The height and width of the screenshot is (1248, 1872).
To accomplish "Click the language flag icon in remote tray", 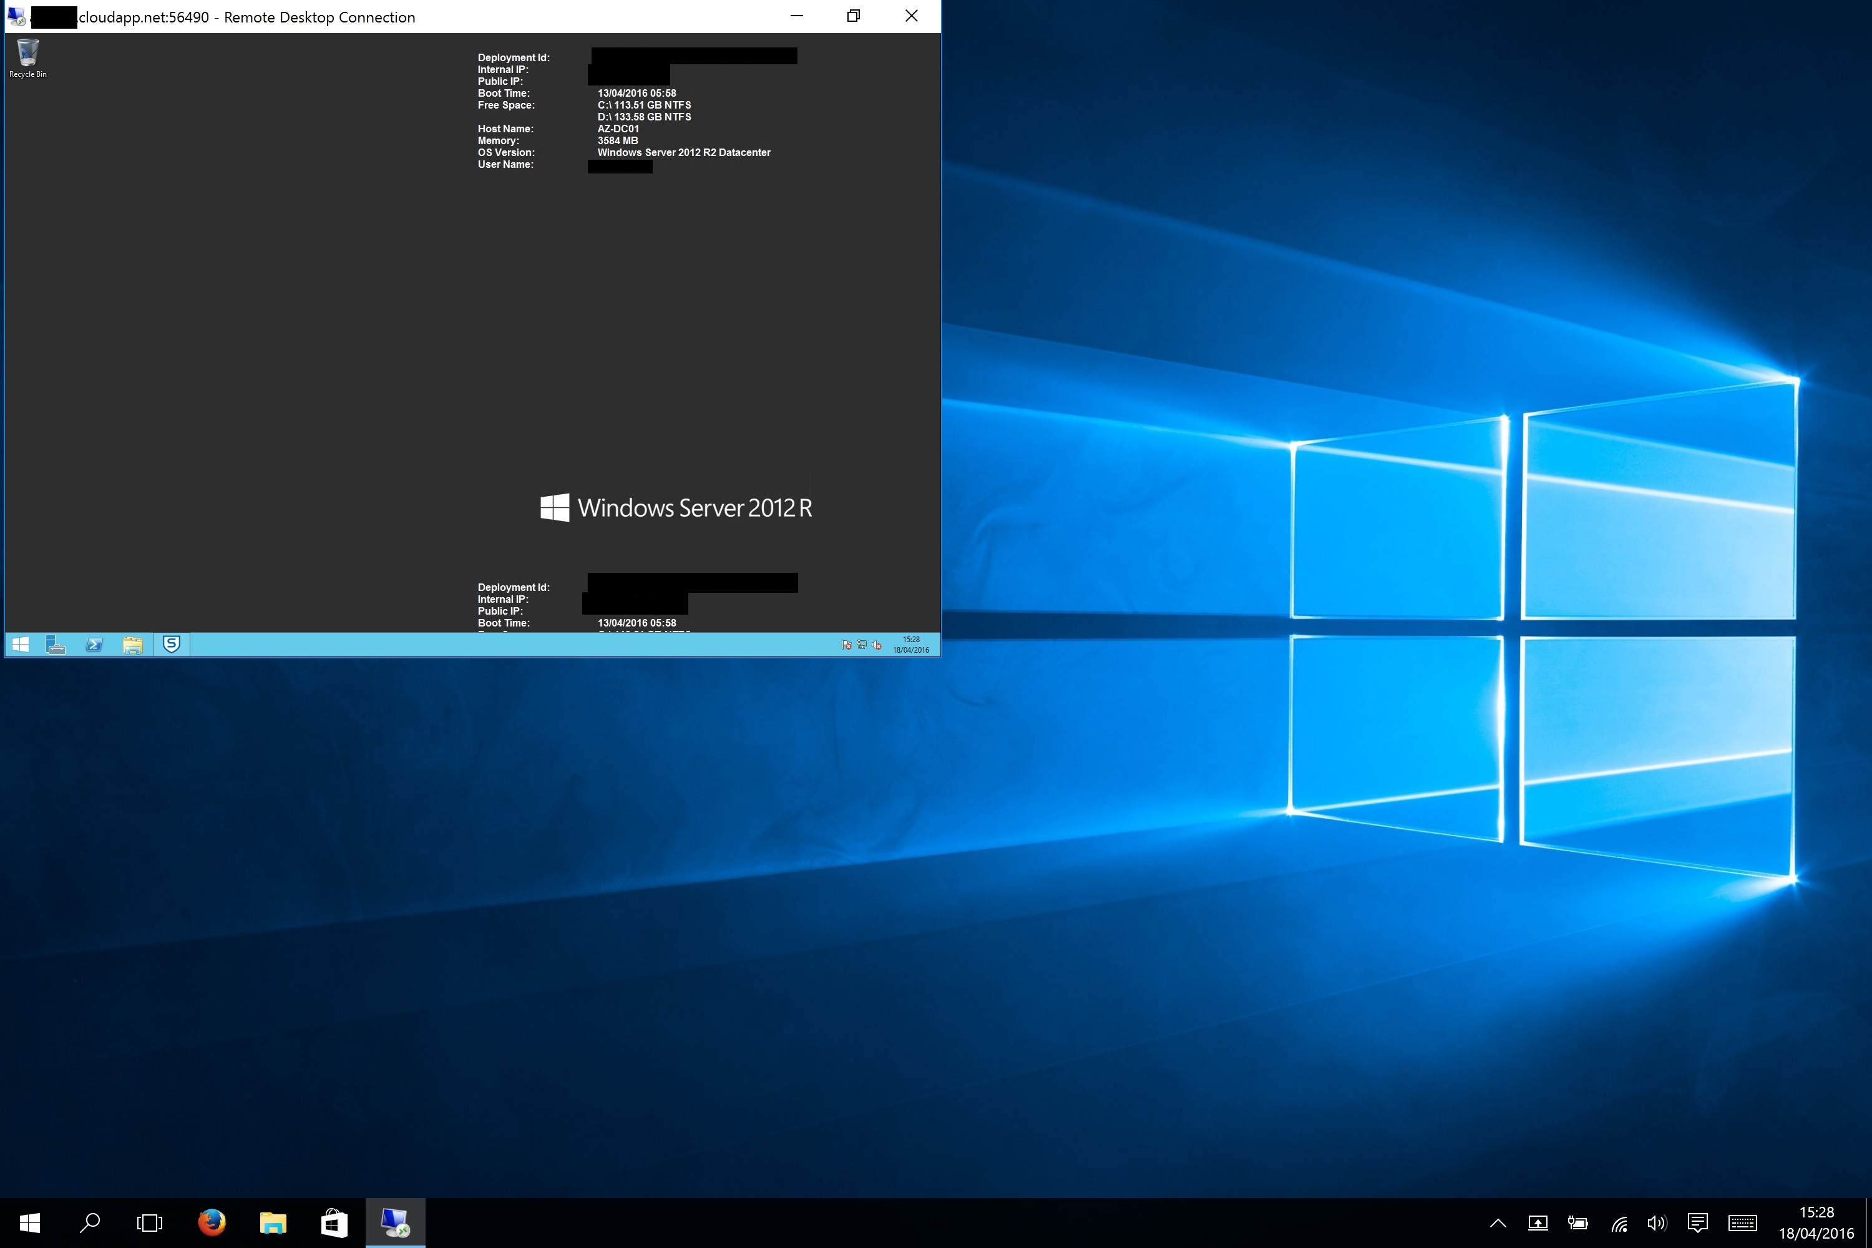I will 846,645.
